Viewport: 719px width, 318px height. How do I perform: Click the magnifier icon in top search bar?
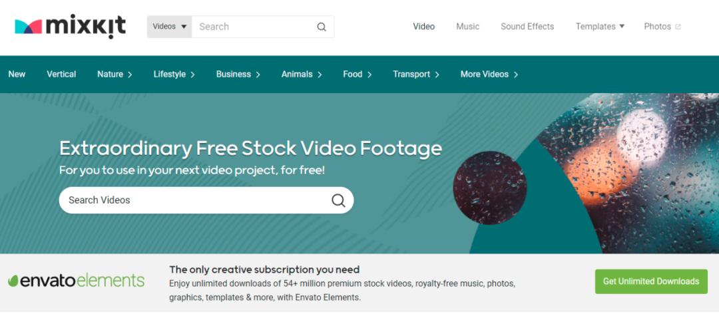click(322, 27)
